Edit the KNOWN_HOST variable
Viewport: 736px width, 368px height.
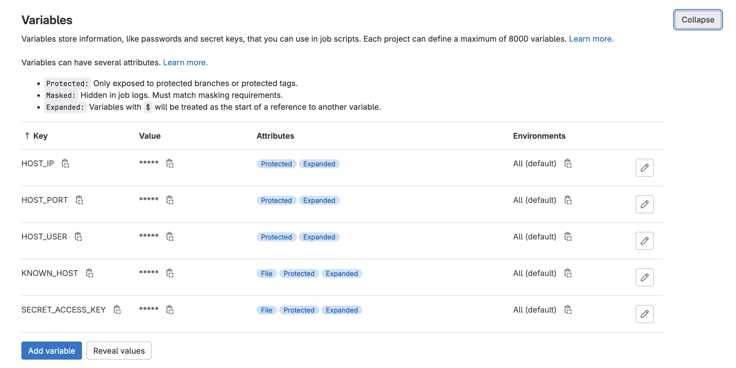pyautogui.click(x=644, y=277)
